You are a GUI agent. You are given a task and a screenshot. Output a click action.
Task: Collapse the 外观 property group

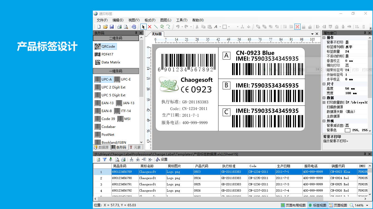(324, 121)
